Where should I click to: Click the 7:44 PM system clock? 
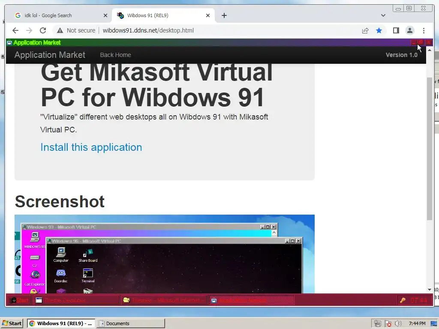click(417, 323)
